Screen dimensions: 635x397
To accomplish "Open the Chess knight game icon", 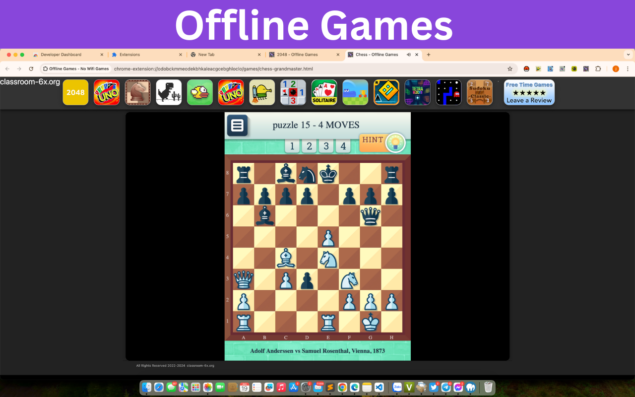I will click(x=137, y=92).
